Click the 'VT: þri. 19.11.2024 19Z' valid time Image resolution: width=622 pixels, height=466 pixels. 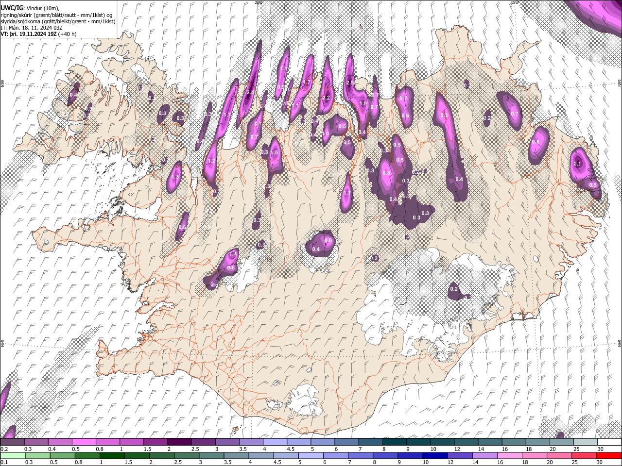click(x=28, y=34)
